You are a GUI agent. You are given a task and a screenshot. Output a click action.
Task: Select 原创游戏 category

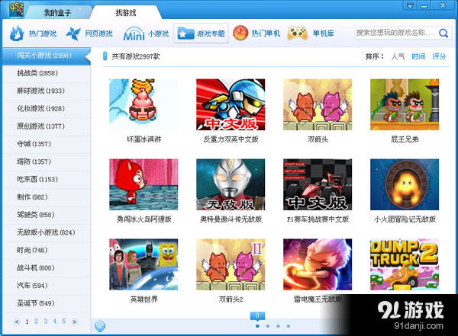pos(46,126)
